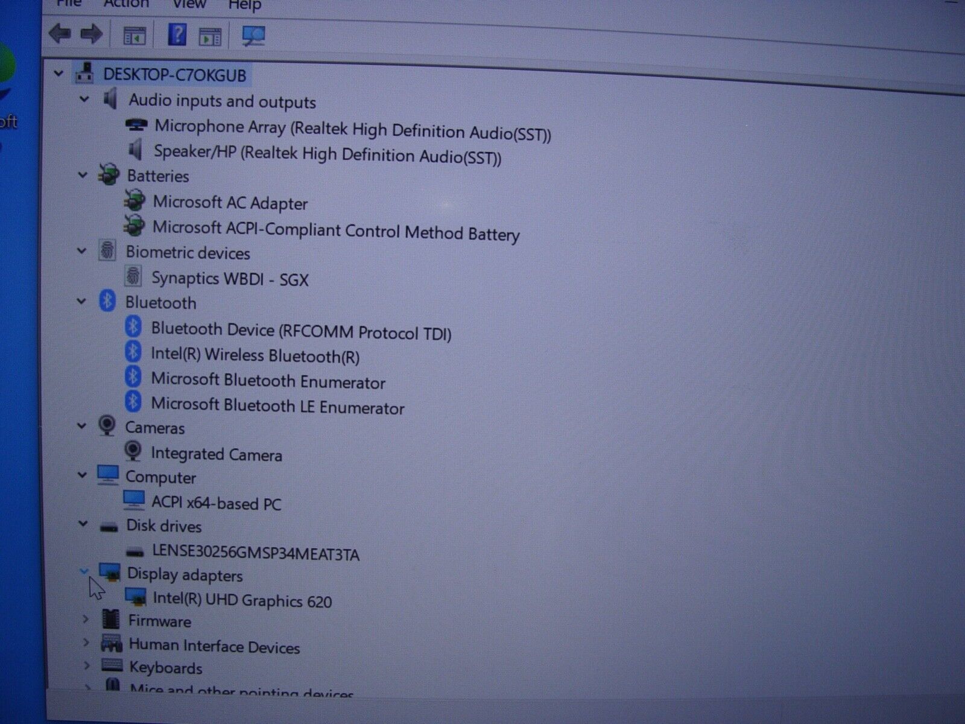Screen dimensions: 965x724
Task: Select Bluetooth Device (RFCOMM Protocol TDI)
Action: (x=301, y=331)
